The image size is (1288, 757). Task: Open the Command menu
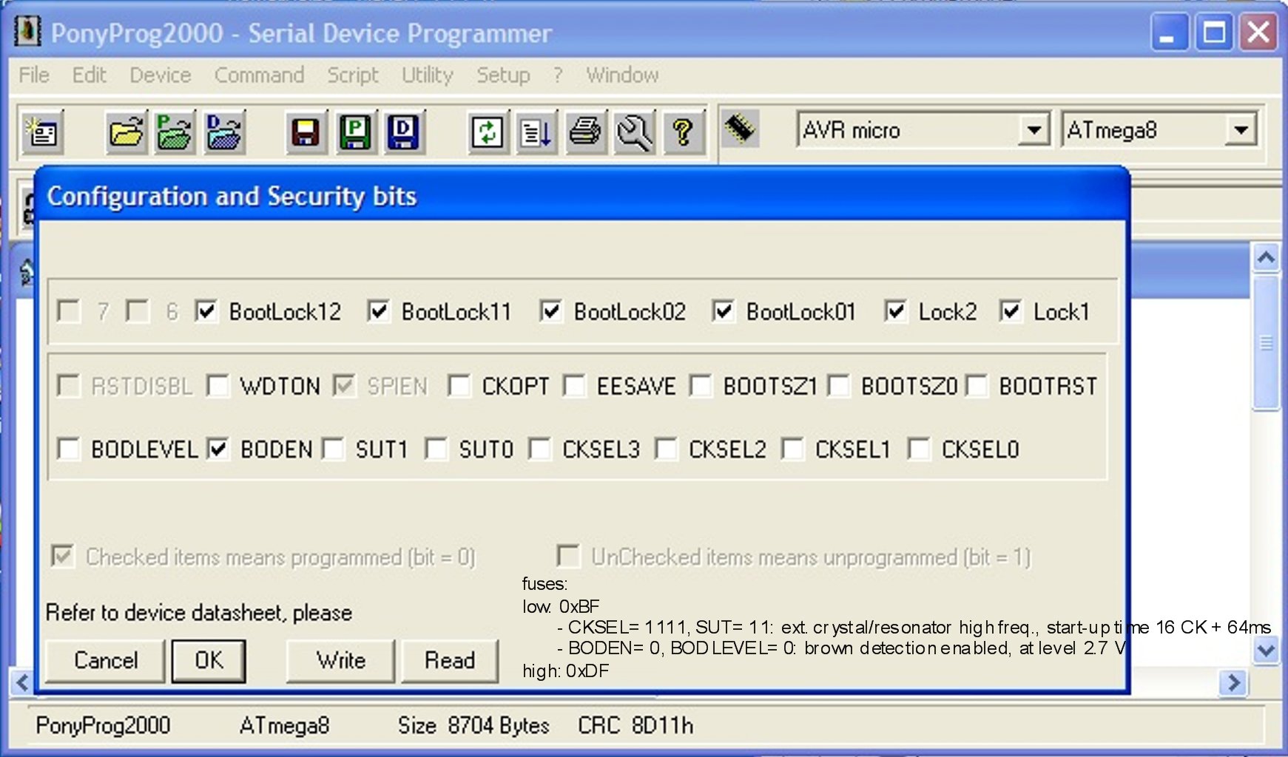click(x=259, y=75)
